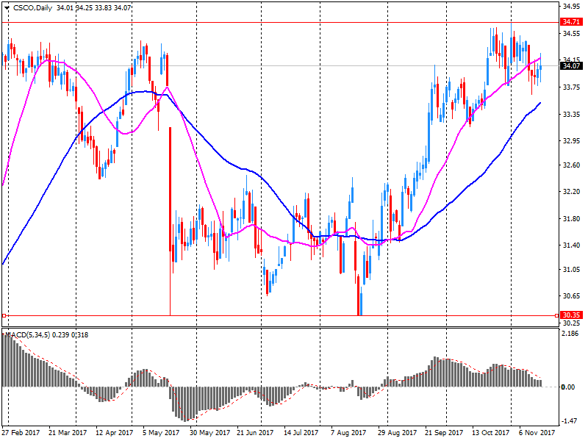Click the 31.05 price axis label
588x441 pixels.
pyautogui.click(x=571, y=269)
